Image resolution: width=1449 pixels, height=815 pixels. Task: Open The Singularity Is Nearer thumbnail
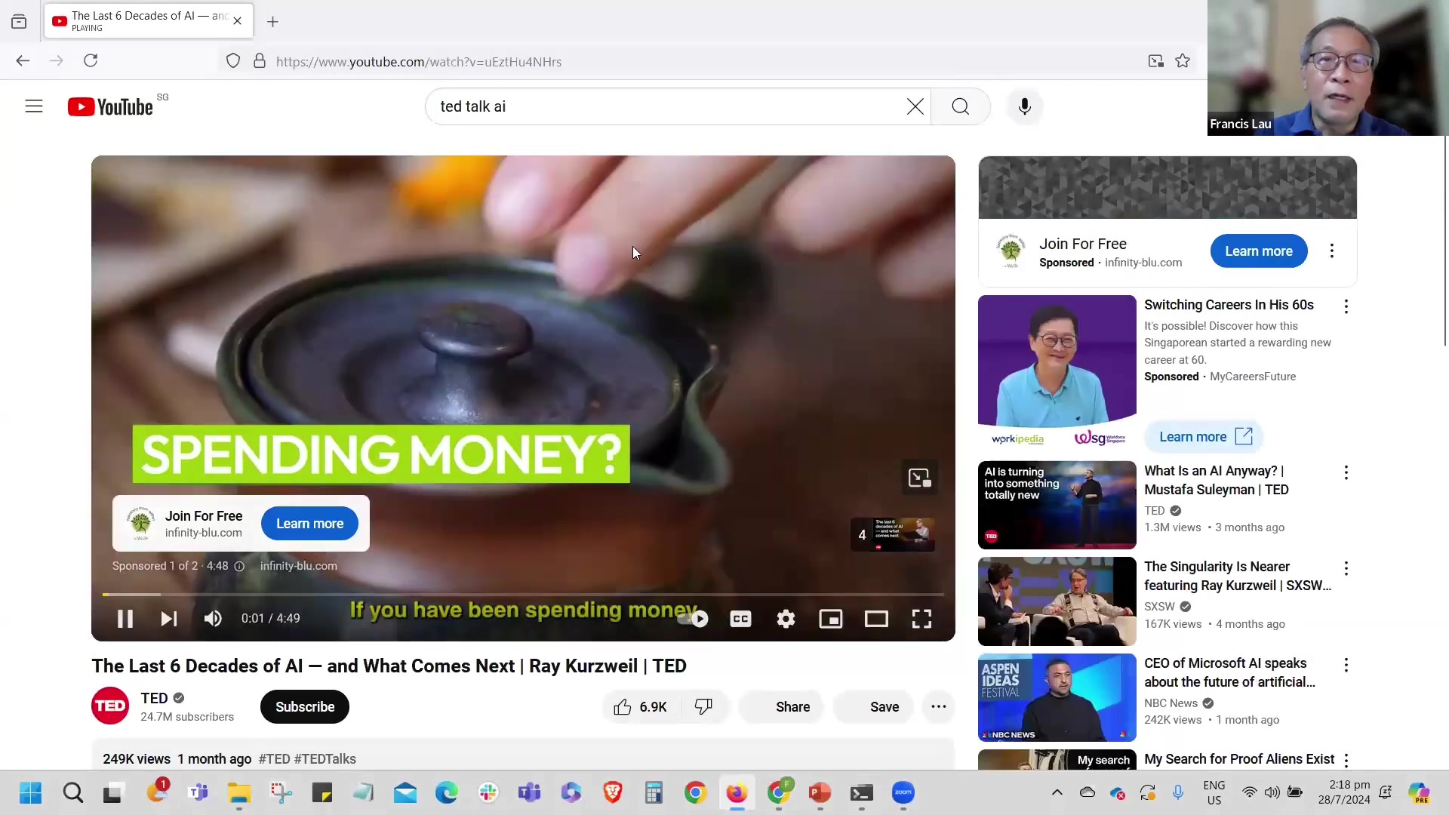click(x=1057, y=601)
